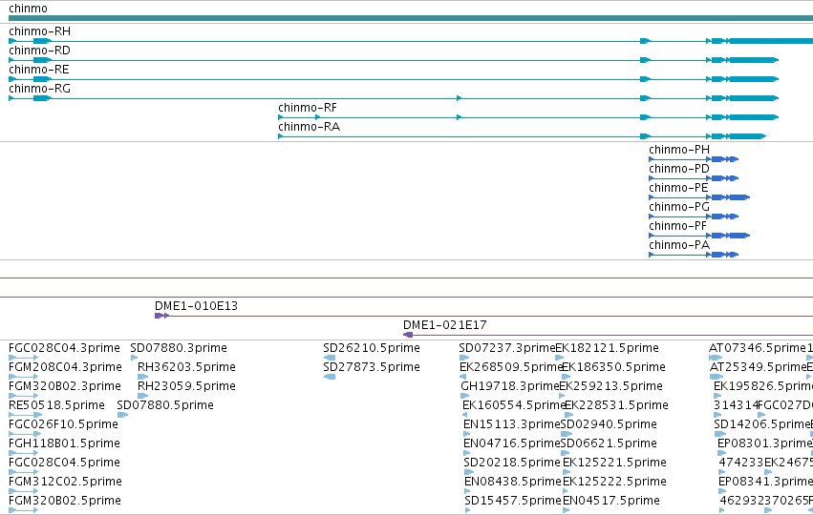813x515 pixels.
Task: Click the EP08301.3prime EST label
Action: tap(765, 444)
